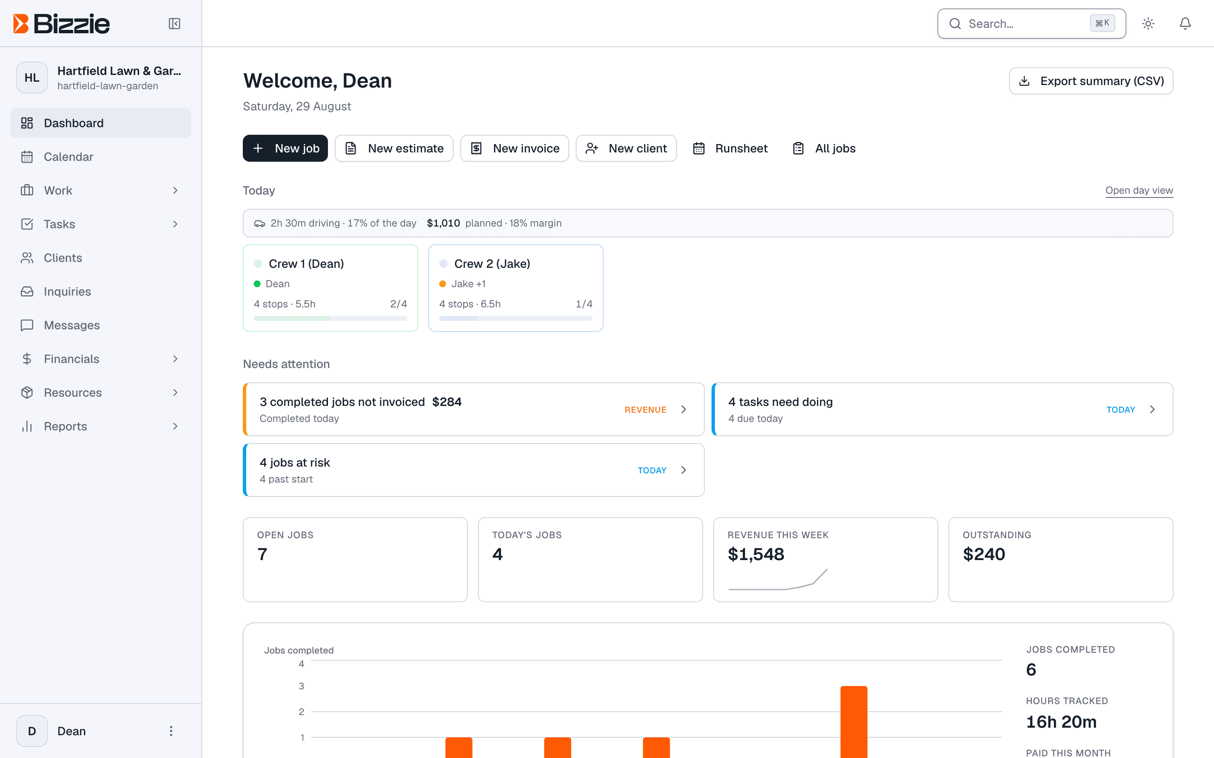Open the Crew 2 (Jake) card

click(516, 288)
